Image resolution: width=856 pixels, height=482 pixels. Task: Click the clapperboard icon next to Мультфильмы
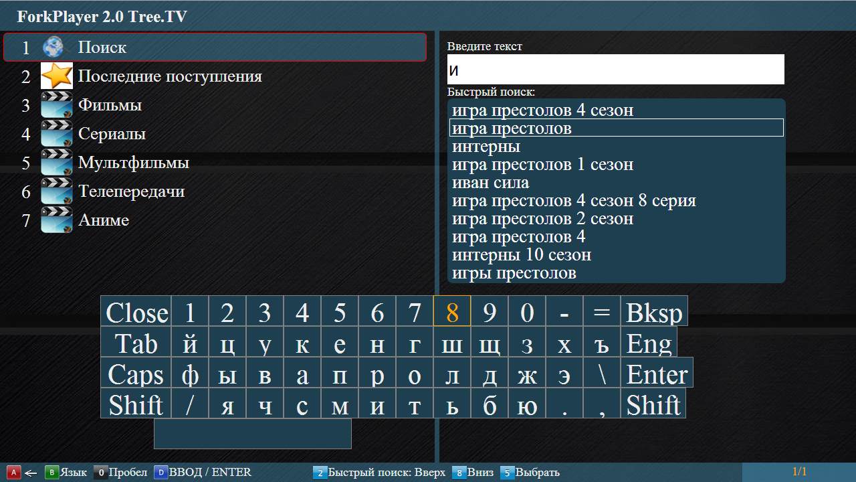(57, 163)
